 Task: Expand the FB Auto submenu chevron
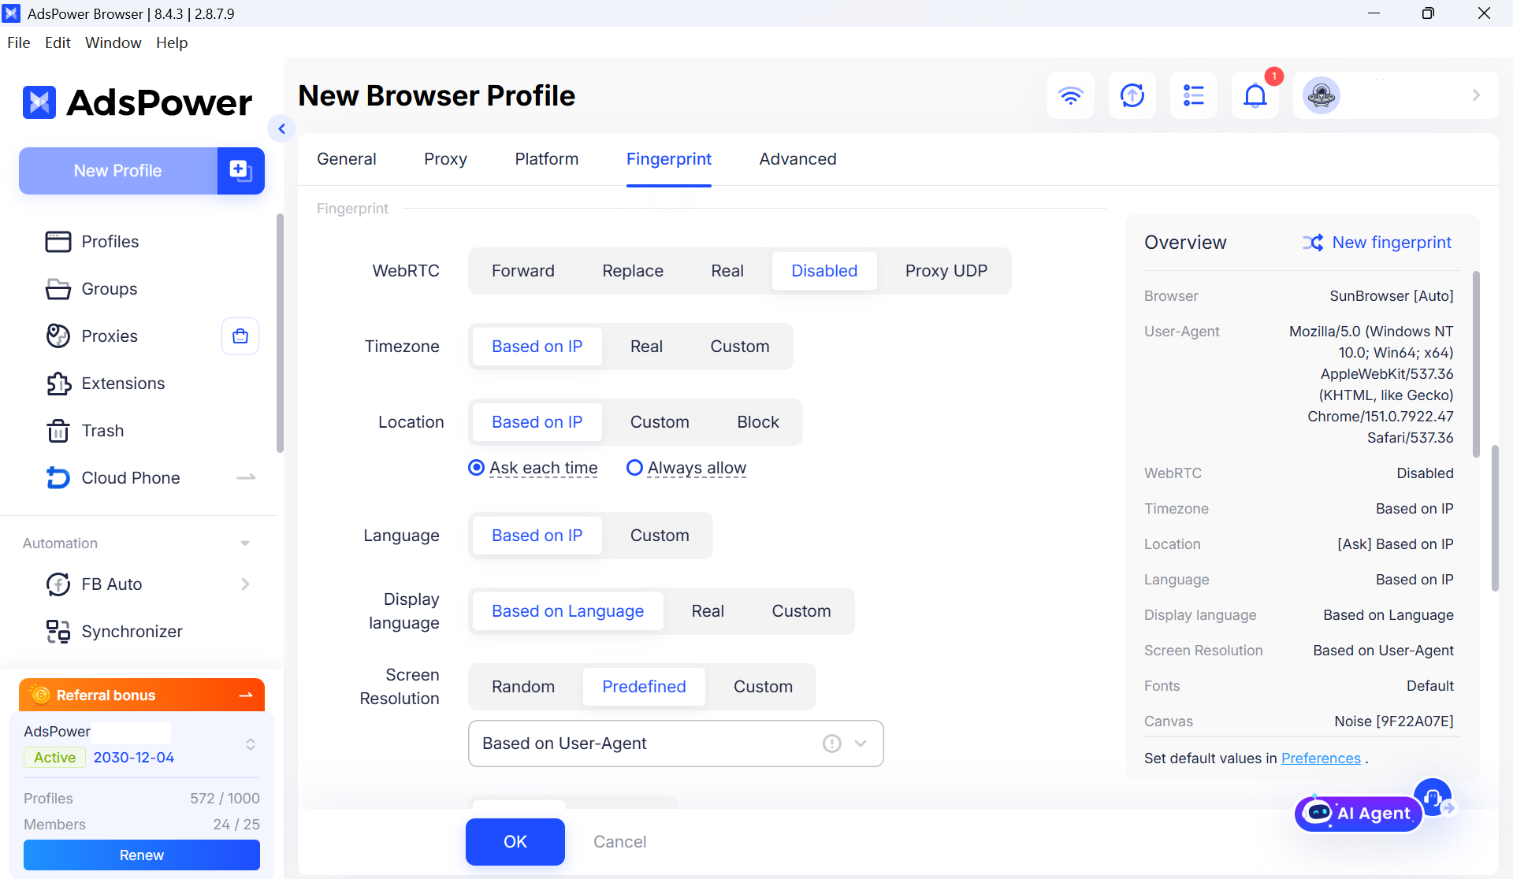pos(245,584)
